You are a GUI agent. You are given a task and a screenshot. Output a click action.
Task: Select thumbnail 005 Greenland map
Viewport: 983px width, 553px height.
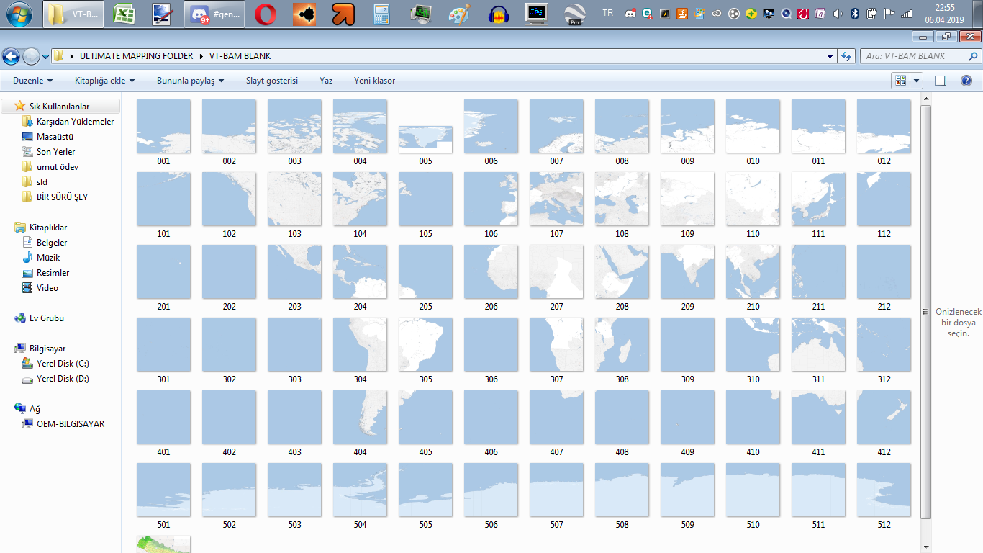pos(425,138)
